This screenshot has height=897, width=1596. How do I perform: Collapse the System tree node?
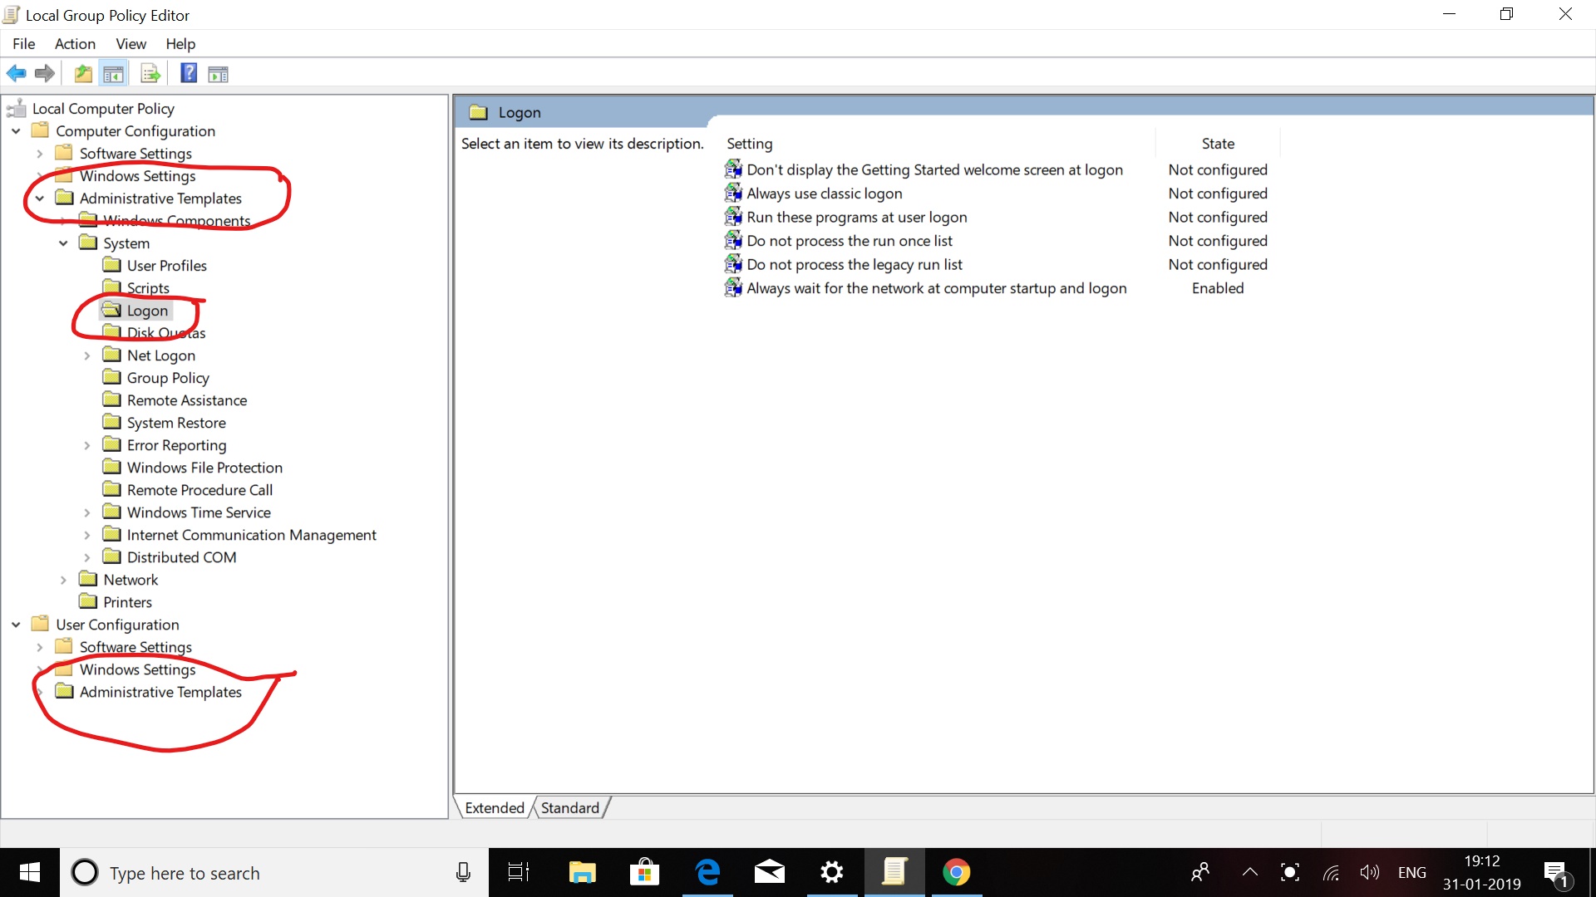pos(63,243)
